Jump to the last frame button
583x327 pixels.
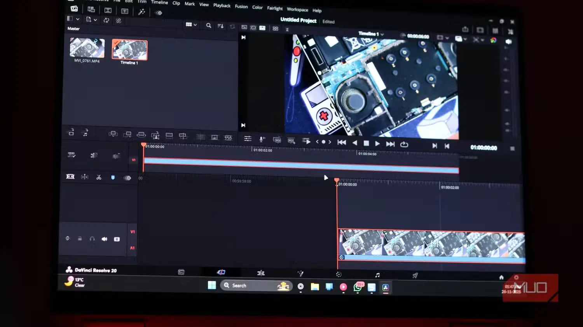point(390,144)
